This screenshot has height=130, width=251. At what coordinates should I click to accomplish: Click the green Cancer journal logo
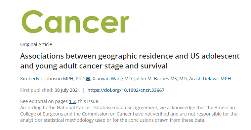pyautogui.click(x=75, y=22)
